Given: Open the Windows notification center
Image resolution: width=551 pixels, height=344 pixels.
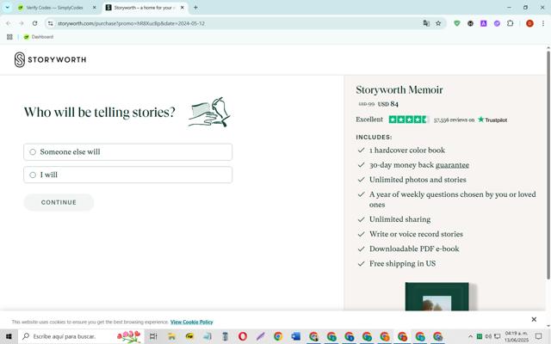Looking at the screenshot, I should [x=538, y=336].
